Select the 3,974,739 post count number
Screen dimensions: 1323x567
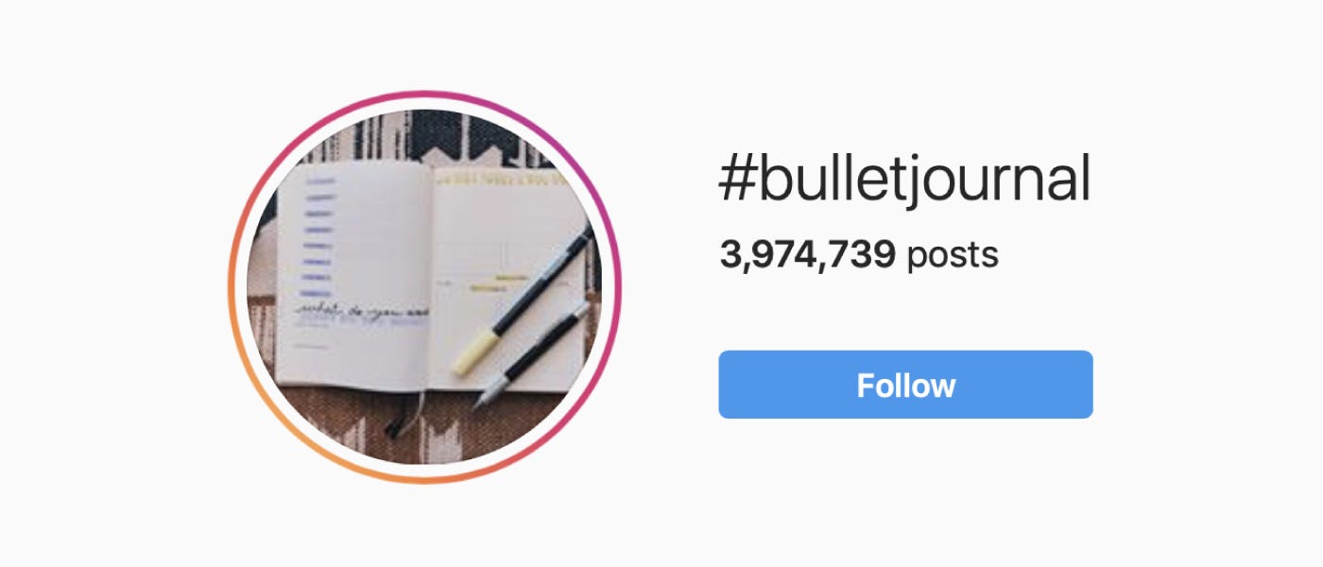(x=807, y=254)
